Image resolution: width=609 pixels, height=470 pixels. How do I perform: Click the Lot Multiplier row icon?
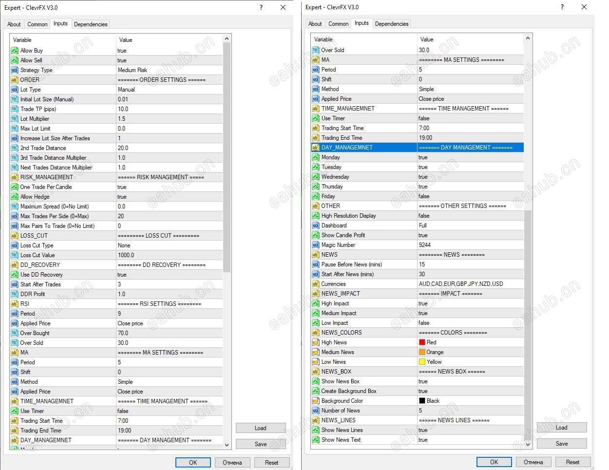click(14, 119)
